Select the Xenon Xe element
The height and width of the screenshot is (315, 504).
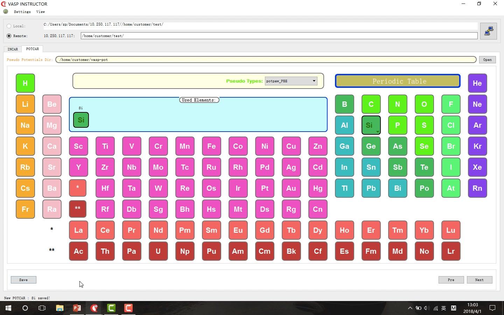[x=477, y=167]
